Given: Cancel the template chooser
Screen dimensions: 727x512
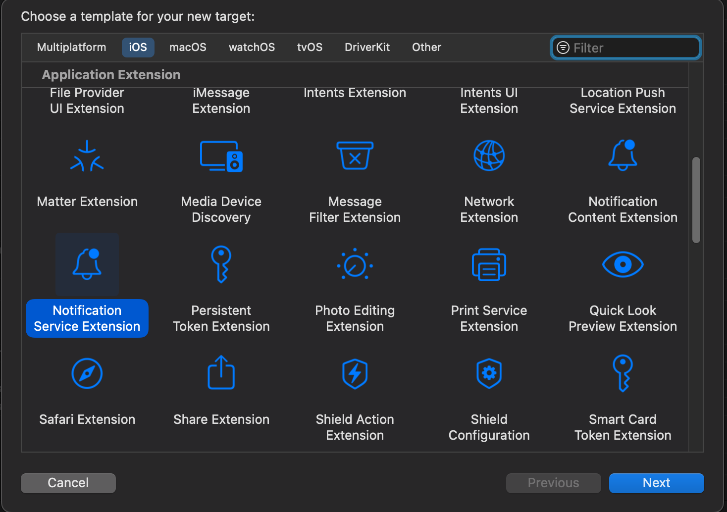Looking at the screenshot, I should [68, 483].
